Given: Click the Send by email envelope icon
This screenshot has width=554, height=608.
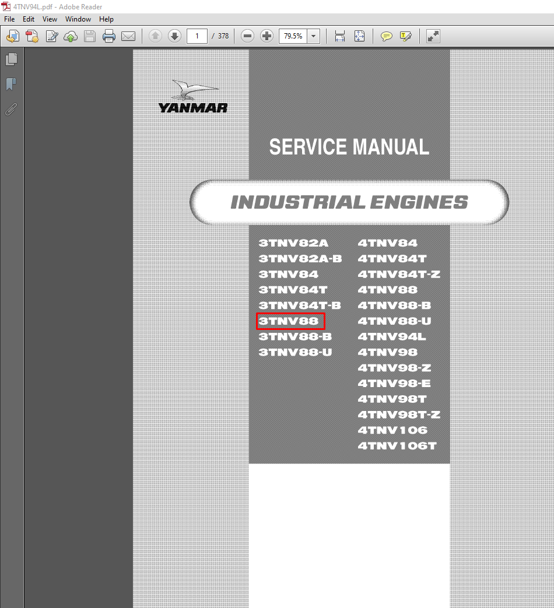Looking at the screenshot, I should tap(128, 37).
